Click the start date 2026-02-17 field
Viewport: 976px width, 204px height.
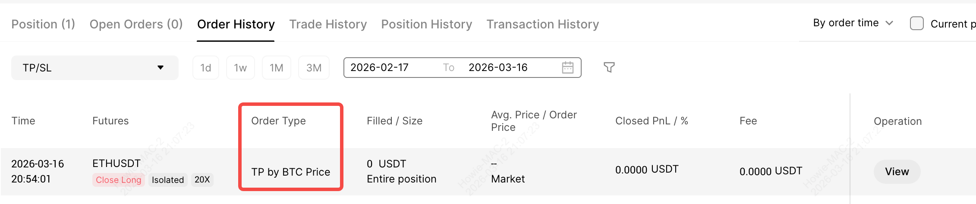pyautogui.click(x=379, y=68)
